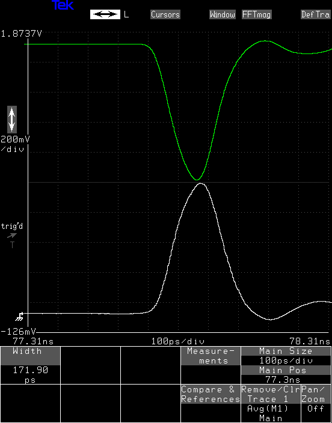Image resolution: width=332 pixels, height=423 pixels.
Task: Open the Cursors menu
Action: pyautogui.click(x=165, y=14)
